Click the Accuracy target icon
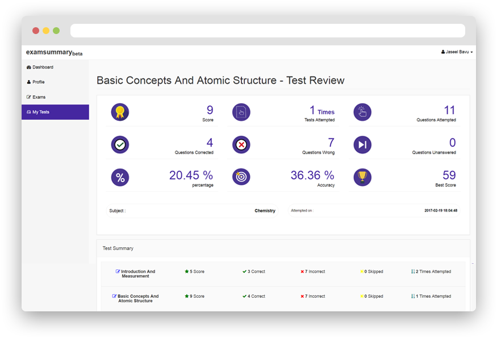 [x=241, y=177]
